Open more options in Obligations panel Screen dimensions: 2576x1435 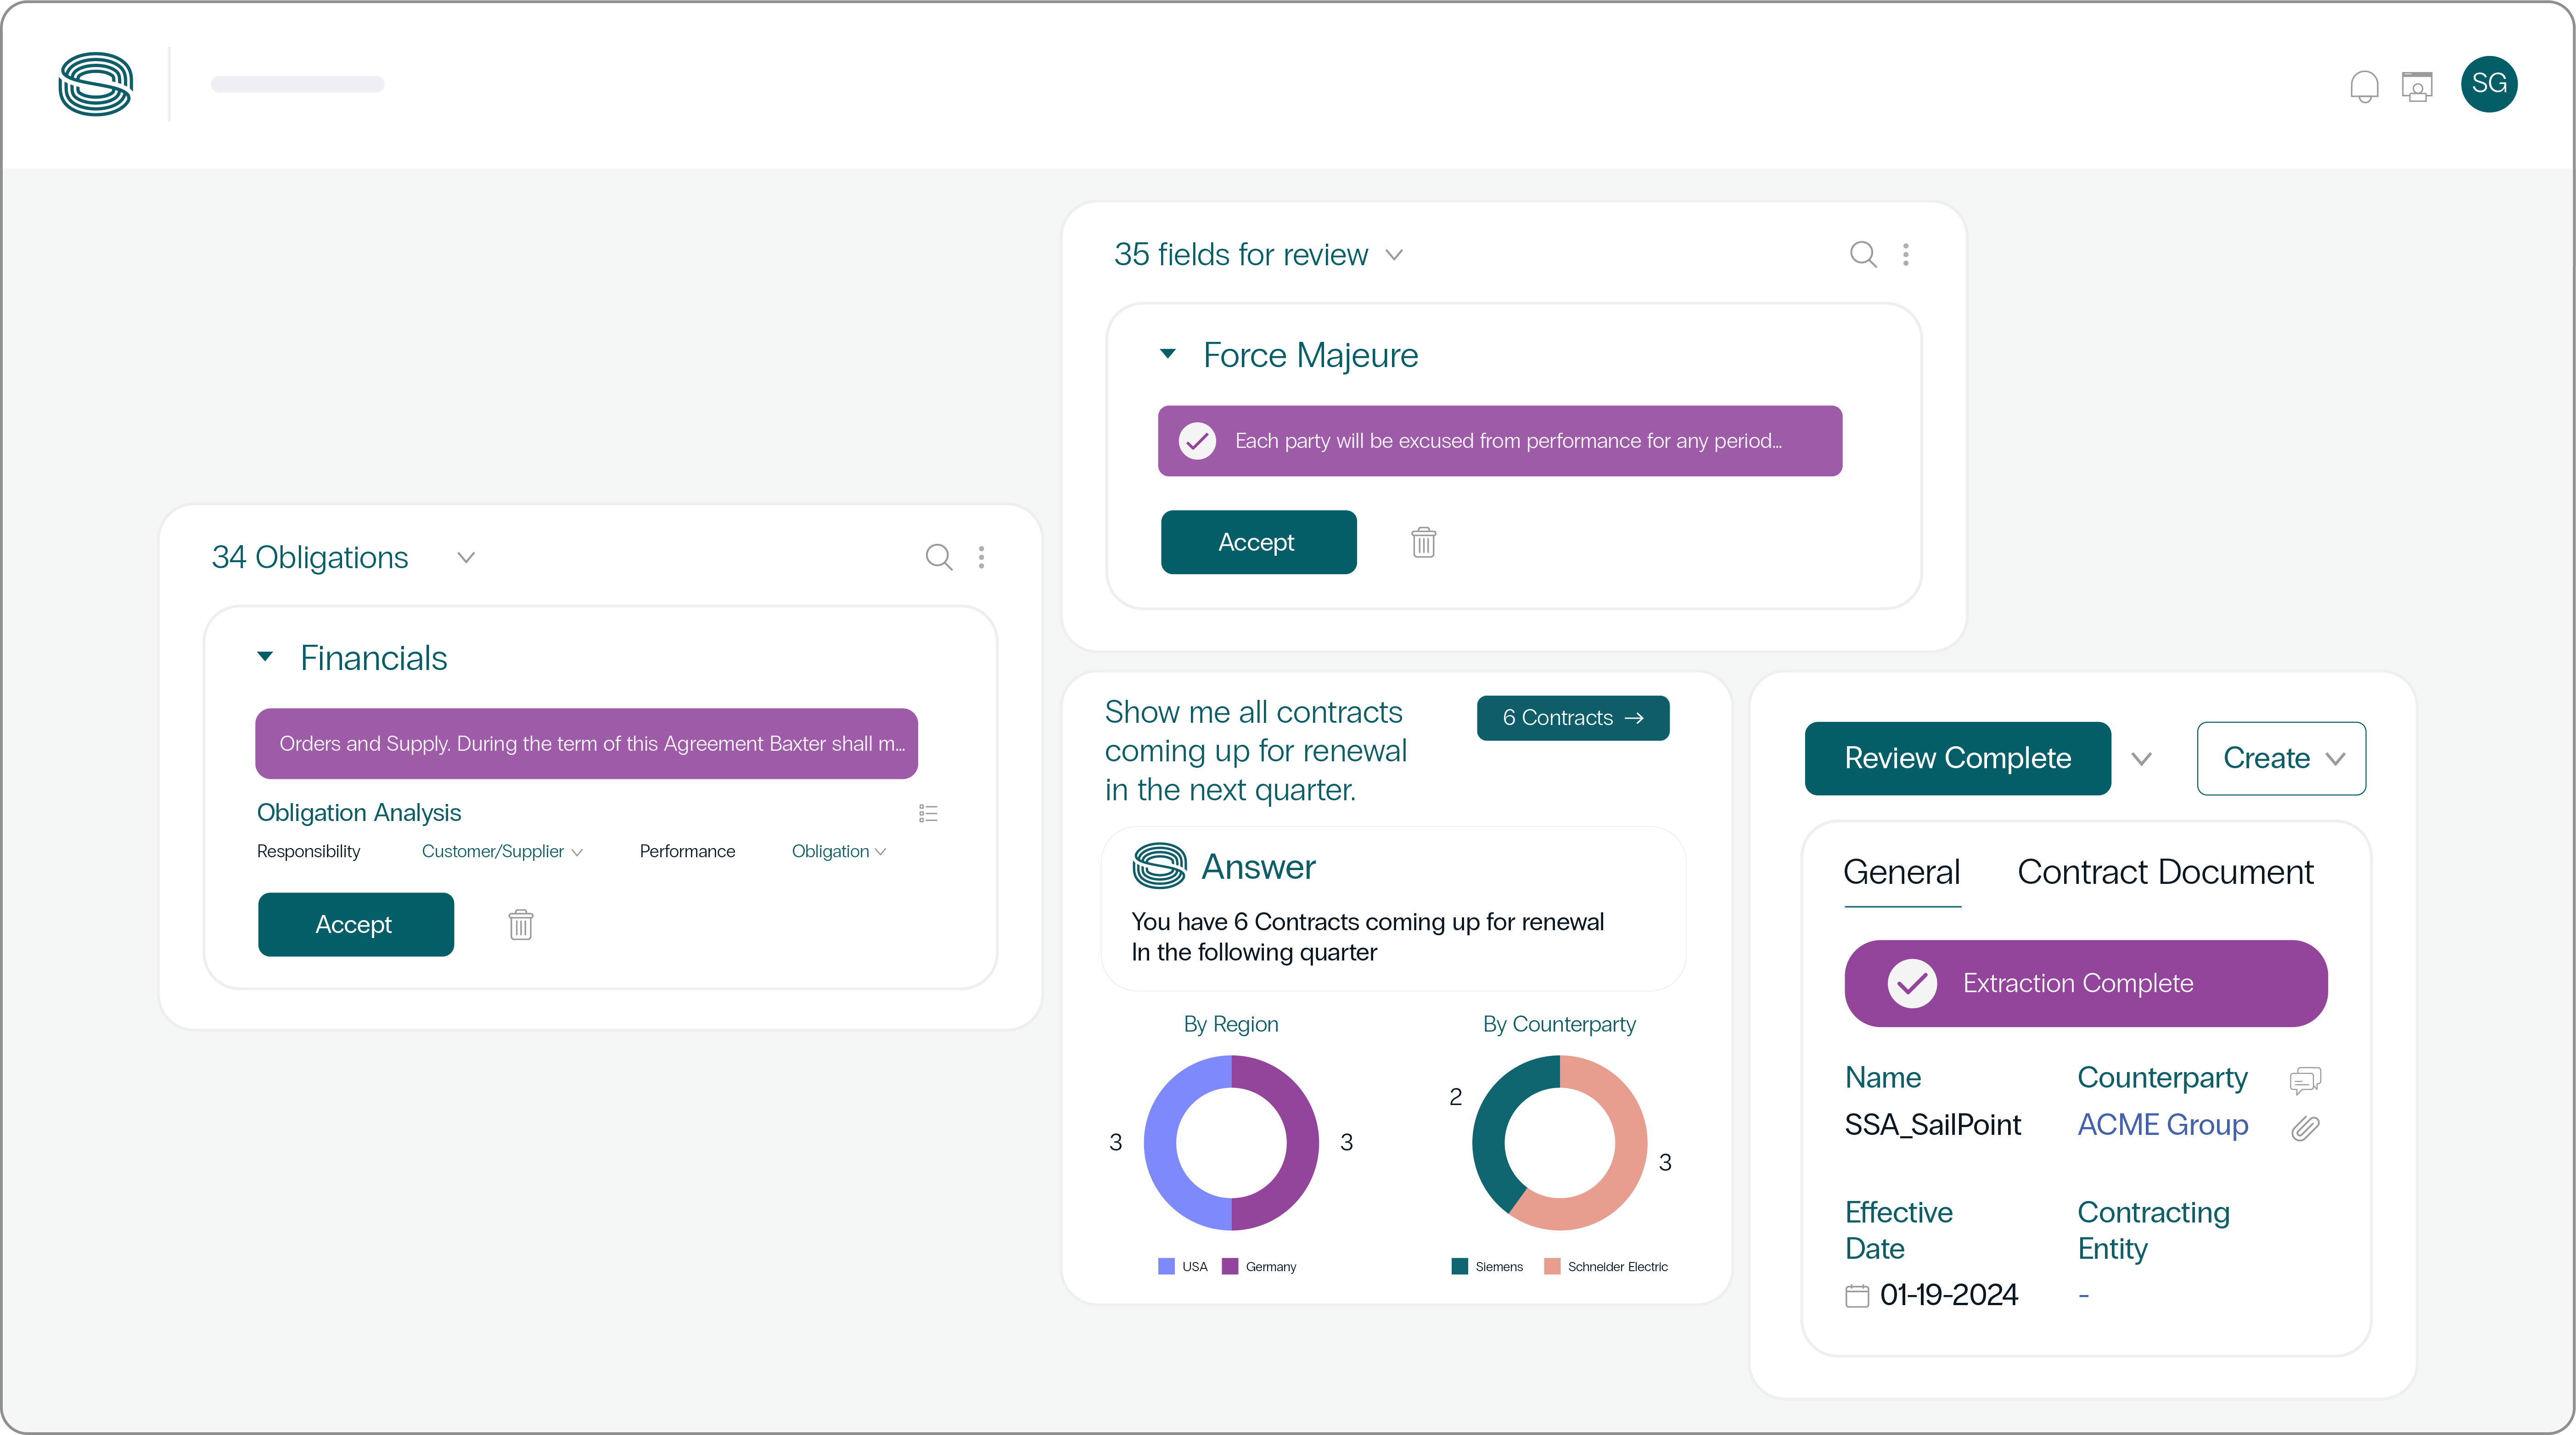click(x=981, y=557)
